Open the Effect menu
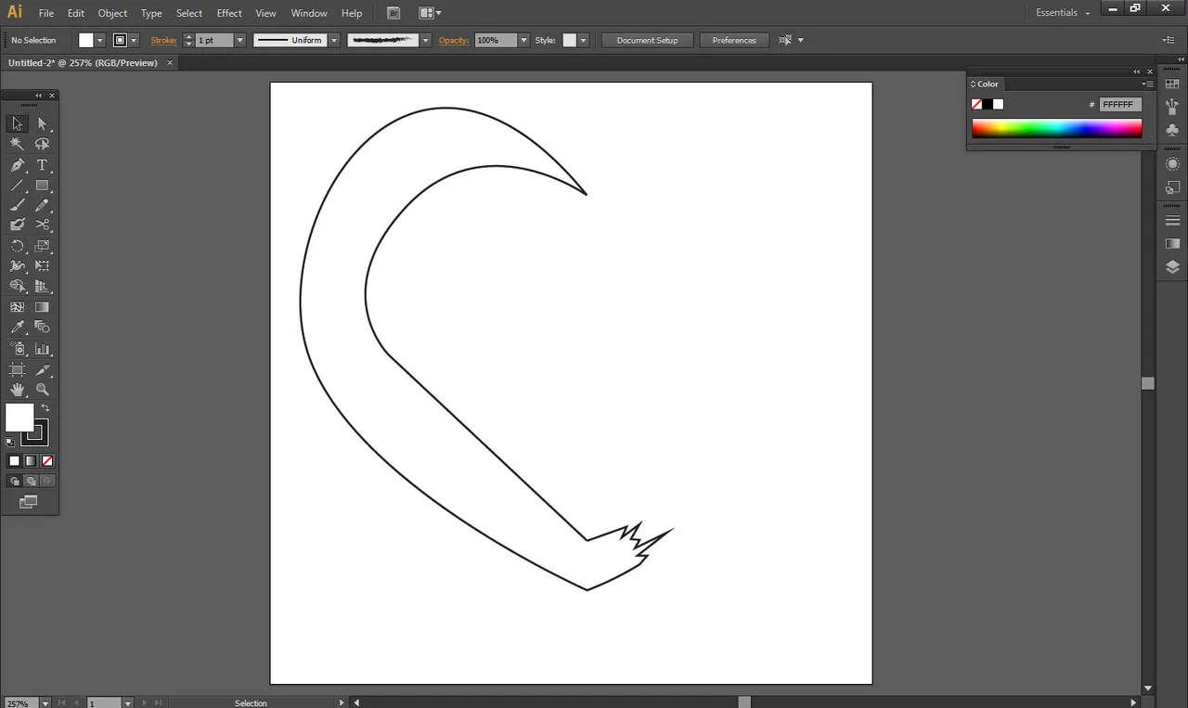The height and width of the screenshot is (708, 1188). pyautogui.click(x=229, y=13)
